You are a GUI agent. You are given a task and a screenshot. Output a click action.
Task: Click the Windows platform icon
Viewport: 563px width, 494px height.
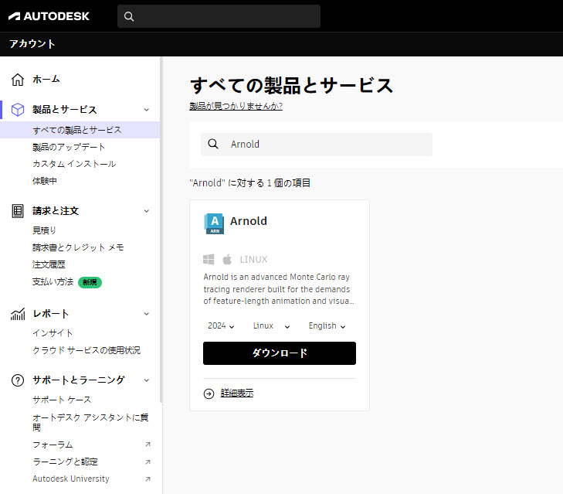pos(209,259)
